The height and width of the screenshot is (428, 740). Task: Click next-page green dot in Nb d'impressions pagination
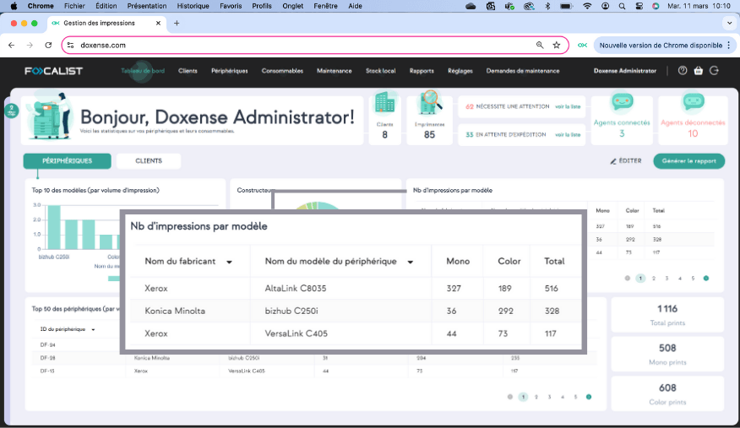706,278
